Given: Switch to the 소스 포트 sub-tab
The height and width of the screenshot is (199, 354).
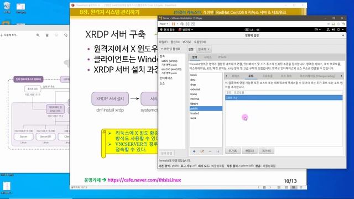Looking at the screenshot, I should point(286,76).
